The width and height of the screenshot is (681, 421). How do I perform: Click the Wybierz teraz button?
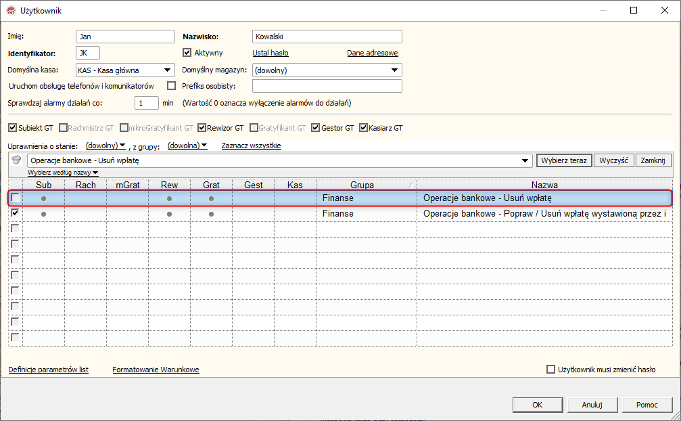564,160
